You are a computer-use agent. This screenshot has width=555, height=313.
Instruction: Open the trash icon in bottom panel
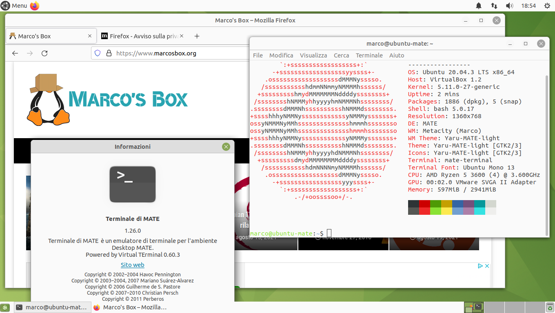pos(550,307)
